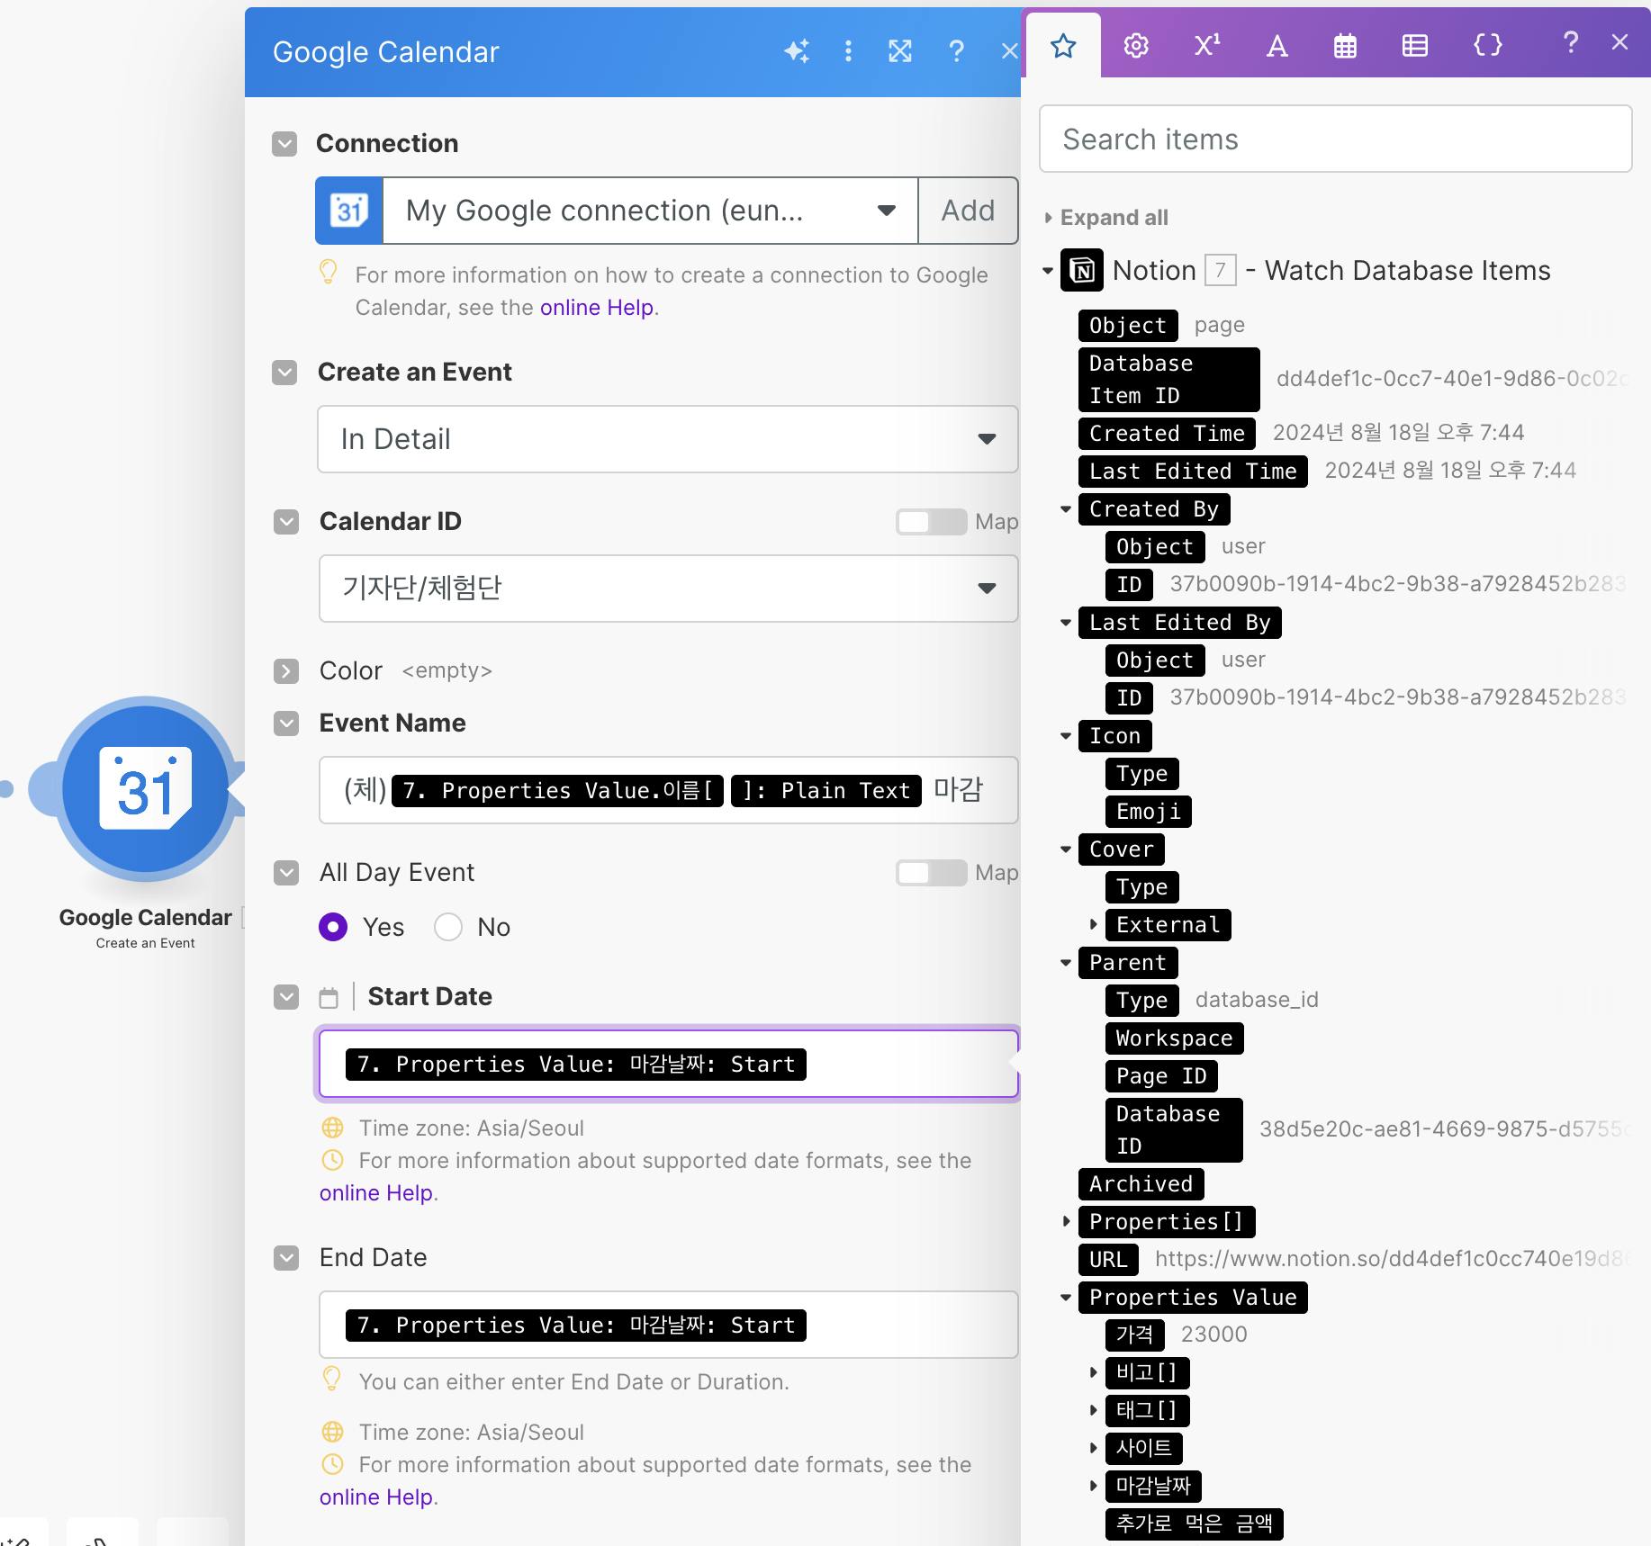The height and width of the screenshot is (1546, 1651).
Task: Expand the 마감날짜 node
Action: tap(1093, 1486)
